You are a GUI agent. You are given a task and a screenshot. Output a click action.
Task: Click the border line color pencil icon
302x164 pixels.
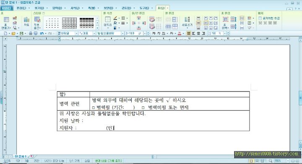pos(115,18)
